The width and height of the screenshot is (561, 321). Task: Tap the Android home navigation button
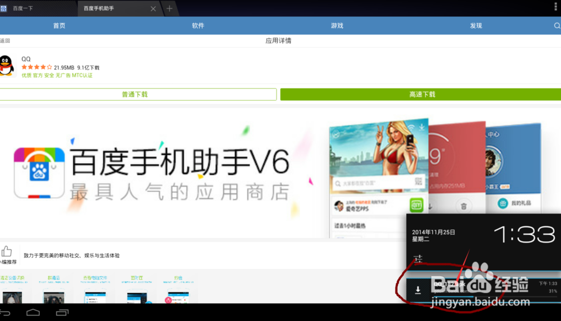click(33, 313)
